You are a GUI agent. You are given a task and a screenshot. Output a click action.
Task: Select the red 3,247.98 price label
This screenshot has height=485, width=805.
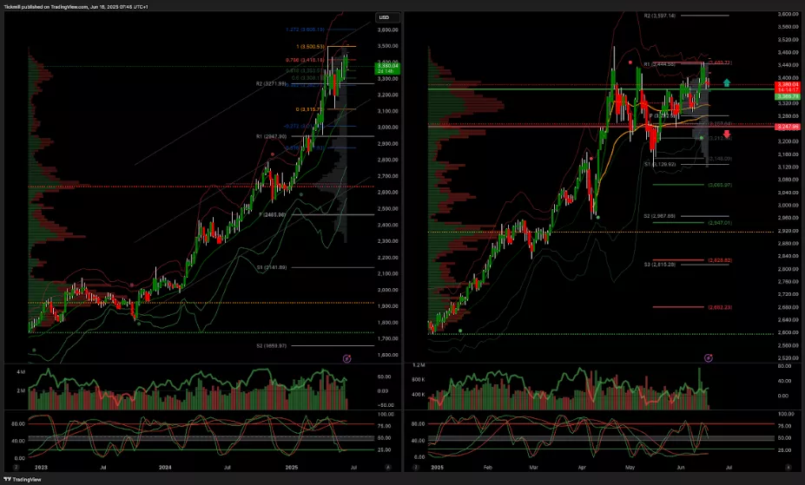click(x=788, y=127)
